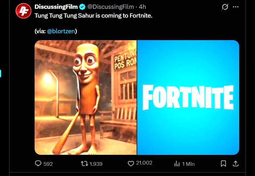Viewport: 255px width, 176px height.
Task: Click the repost arrows icon
Action: (x=85, y=164)
